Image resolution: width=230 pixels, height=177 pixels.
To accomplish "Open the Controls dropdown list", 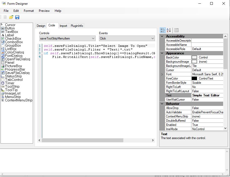I will [93, 38].
